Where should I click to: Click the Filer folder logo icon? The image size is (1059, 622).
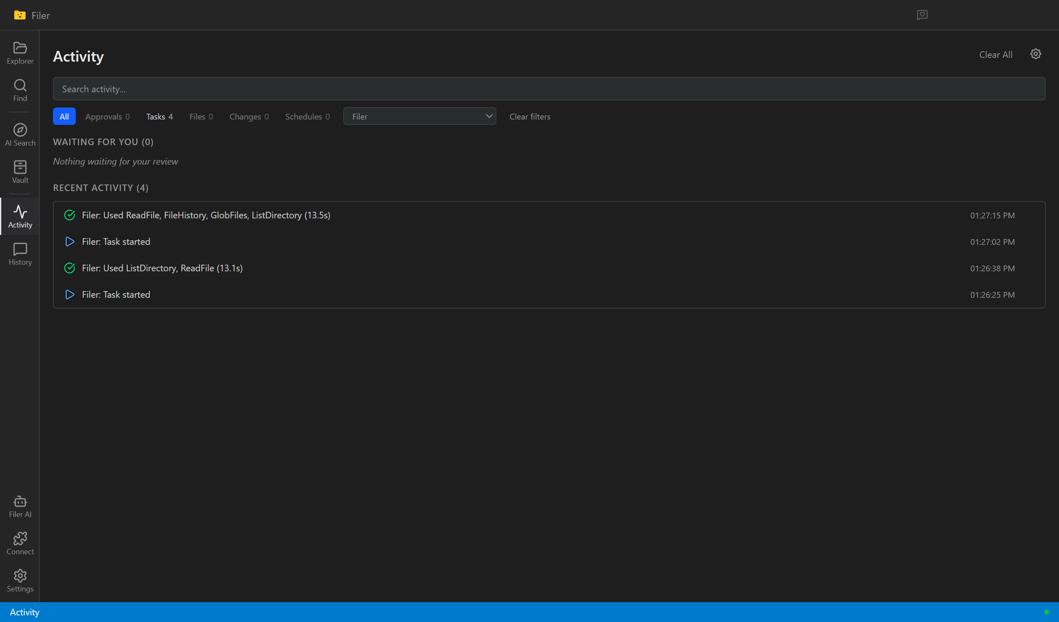(20, 15)
